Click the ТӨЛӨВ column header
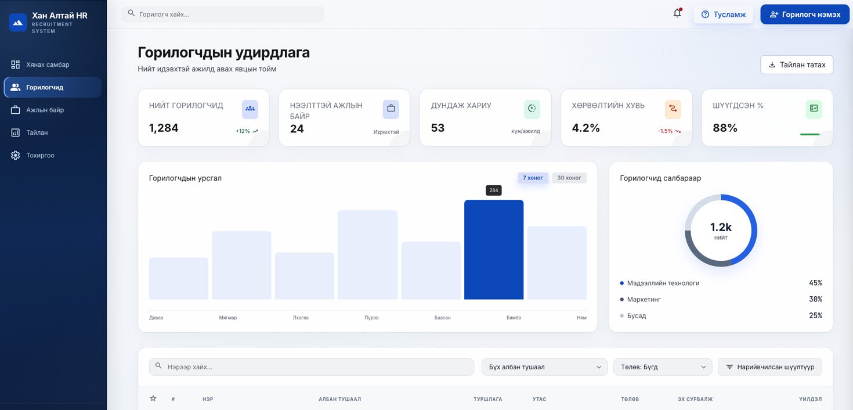The height and width of the screenshot is (410, 853). point(630,399)
